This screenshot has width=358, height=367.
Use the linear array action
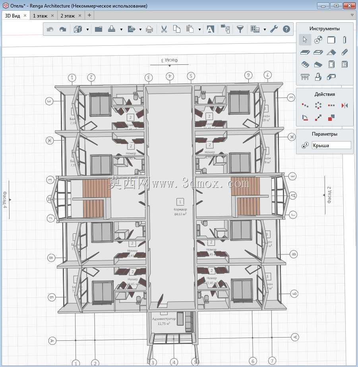coord(331,105)
